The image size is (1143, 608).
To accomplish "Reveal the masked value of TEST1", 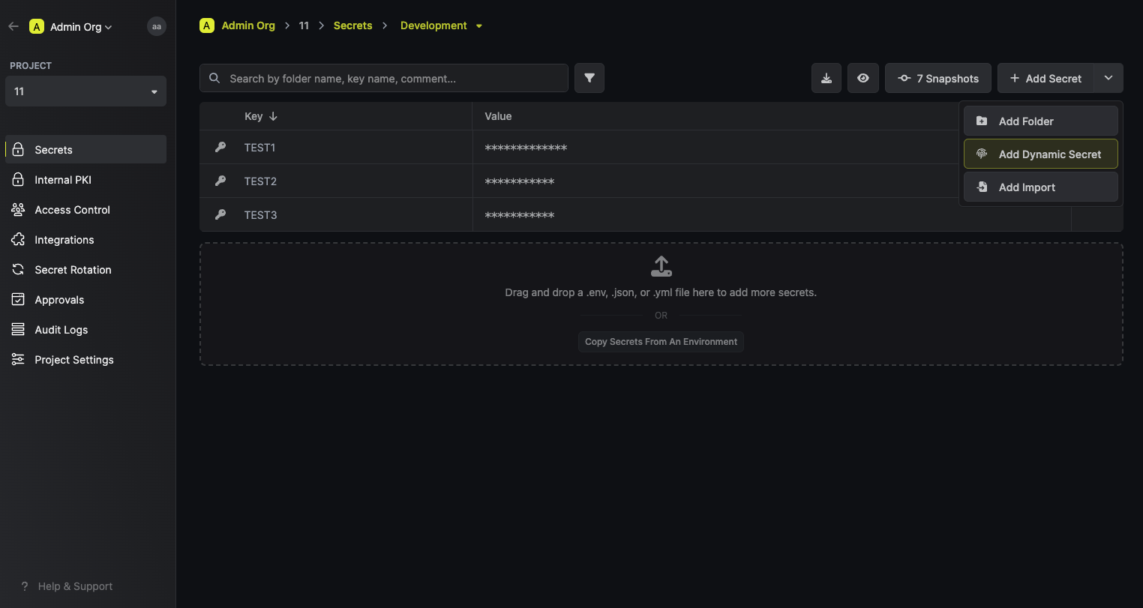I will (526, 148).
